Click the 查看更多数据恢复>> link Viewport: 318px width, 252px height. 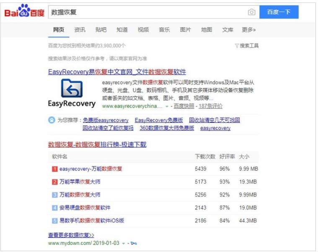coord(71,235)
